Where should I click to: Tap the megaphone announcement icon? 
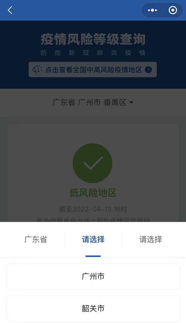tap(37, 70)
